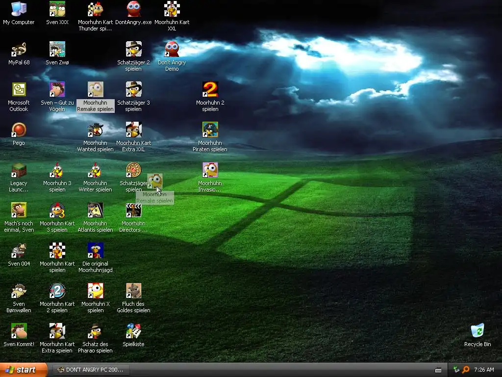Open the My Computer desktop icon
502x377 pixels.
19,9
